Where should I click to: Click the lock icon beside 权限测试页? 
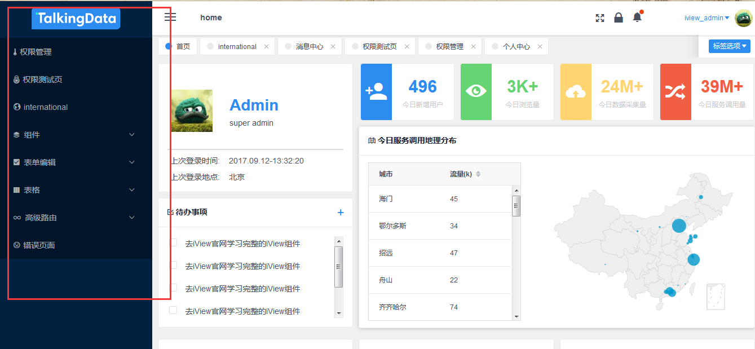[16, 79]
